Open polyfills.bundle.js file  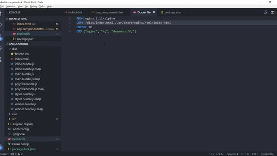(26, 84)
